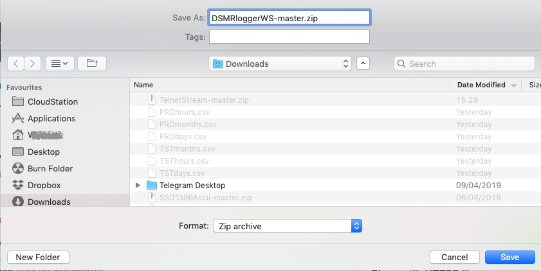Open Applications in the sidebar
This screenshot has width=541, height=271.
click(x=51, y=118)
